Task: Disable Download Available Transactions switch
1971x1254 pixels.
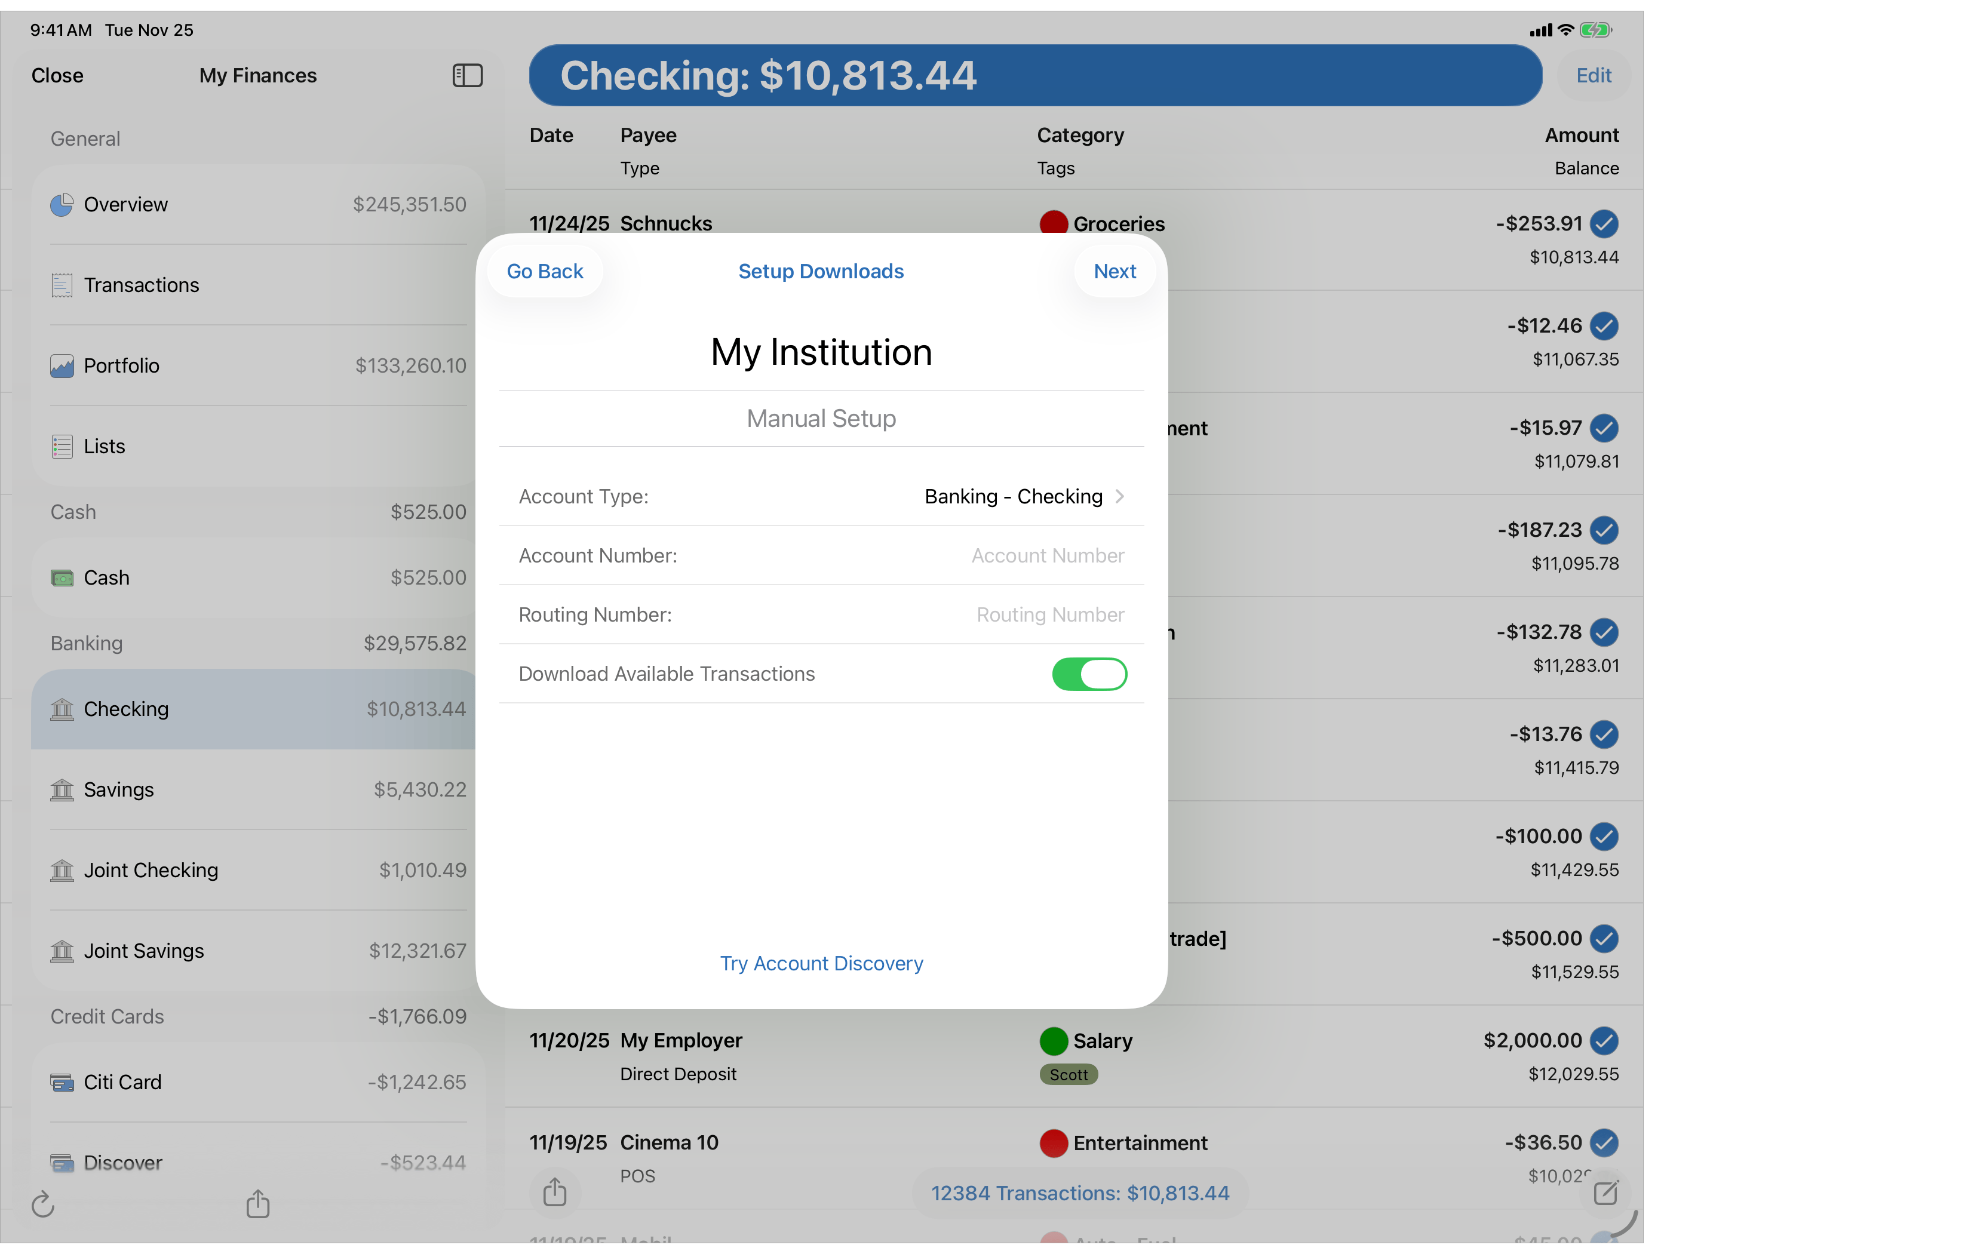Action: (x=1089, y=674)
